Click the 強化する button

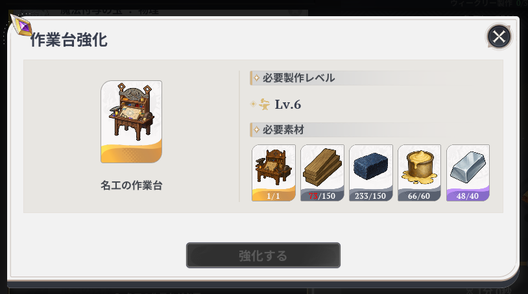tap(263, 255)
